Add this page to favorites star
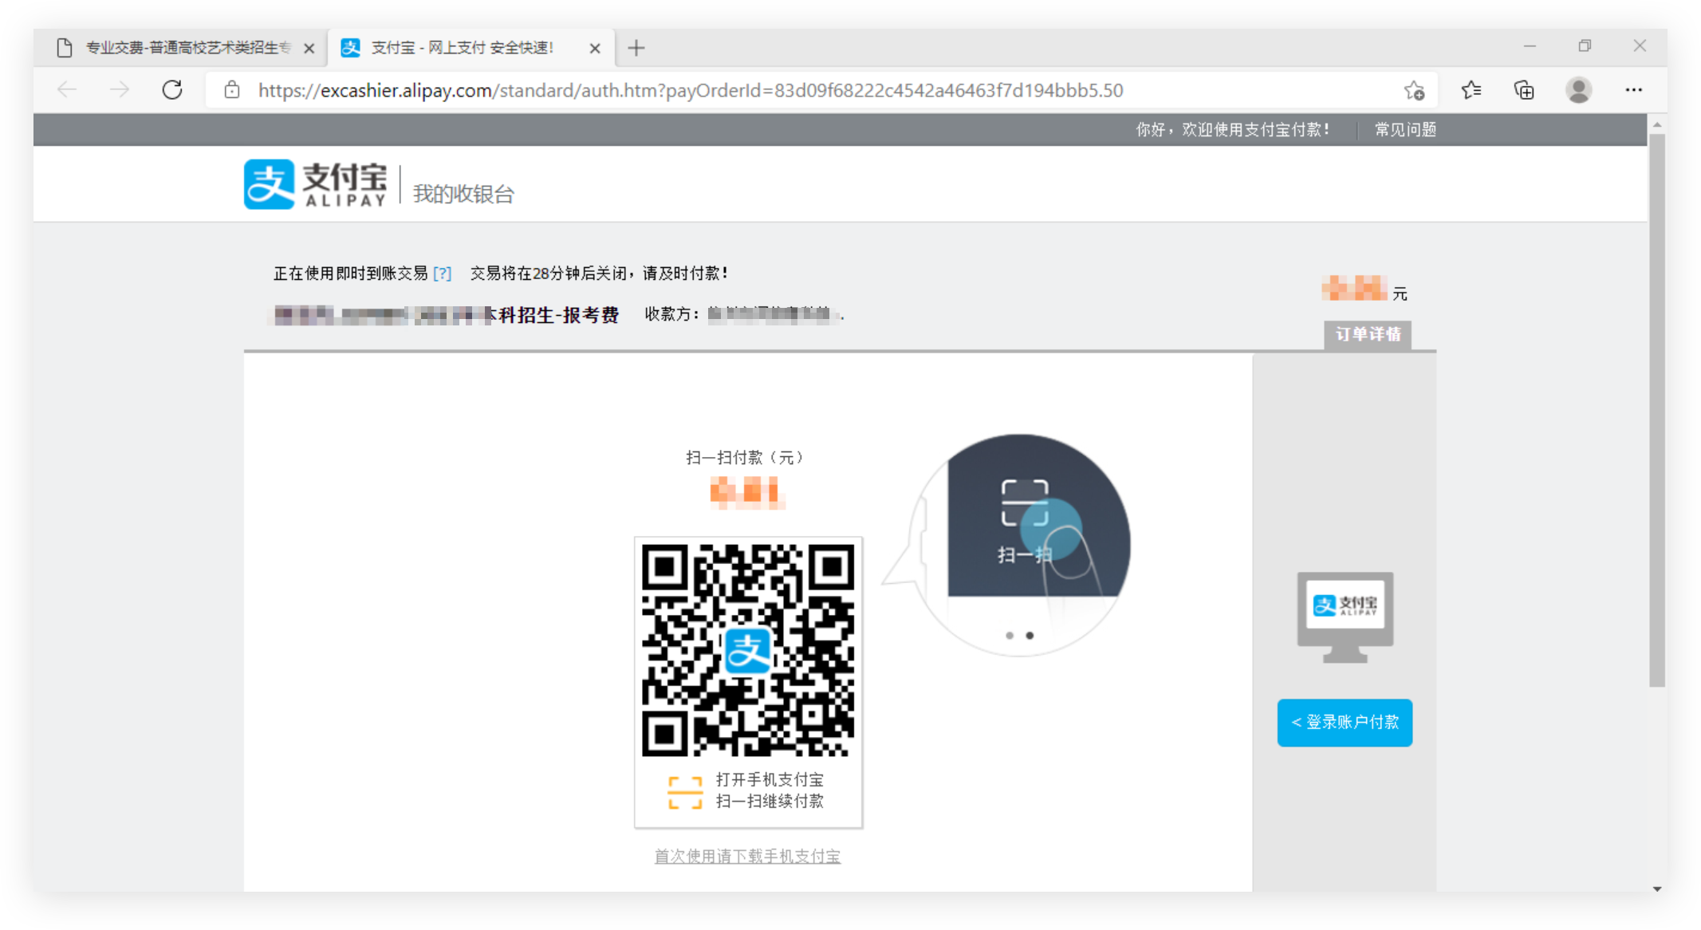The width and height of the screenshot is (1701, 930). pos(1415,90)
